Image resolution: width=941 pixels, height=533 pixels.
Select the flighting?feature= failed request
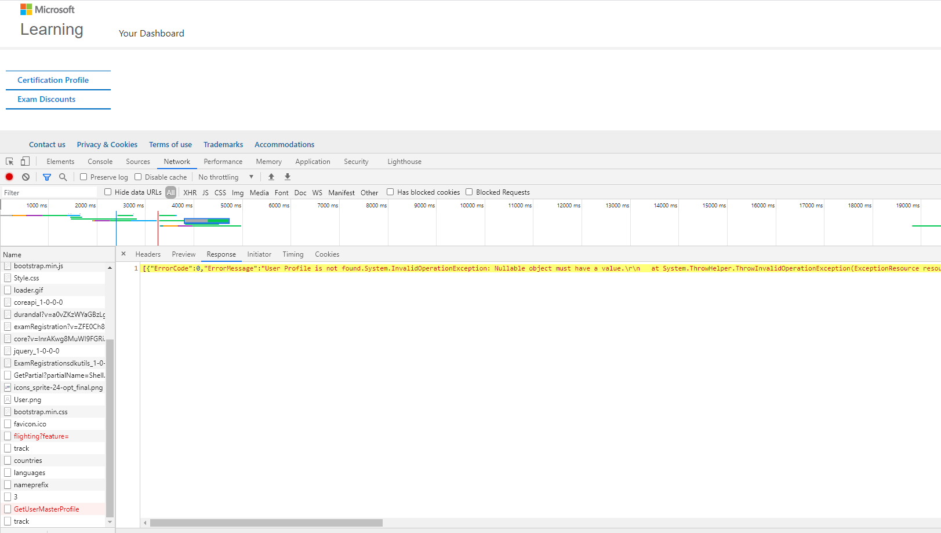53,436
